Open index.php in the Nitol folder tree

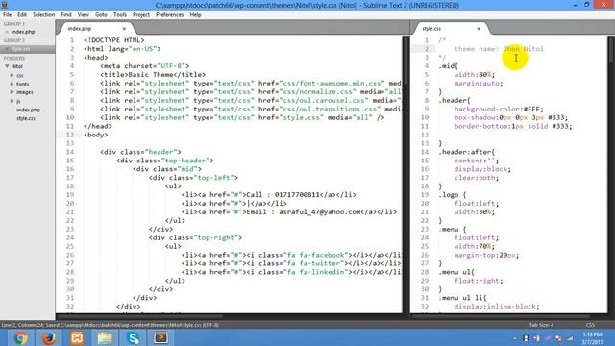click(x=28, y=110)
